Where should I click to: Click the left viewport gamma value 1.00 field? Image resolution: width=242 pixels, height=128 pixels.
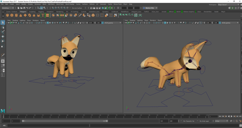pyautogui.click(x=98, y=23)
